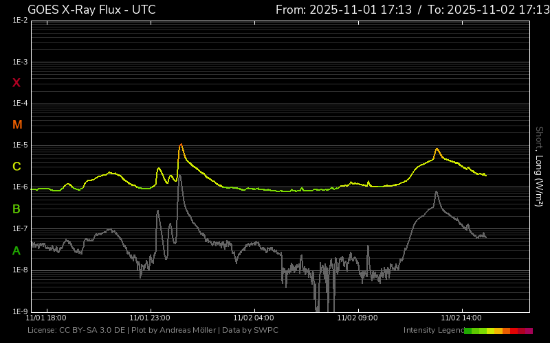Click the orange M-class peak of the long-flux curve
Image resolution: width=550 pixels, height=343 pixels.
[181, 145]
